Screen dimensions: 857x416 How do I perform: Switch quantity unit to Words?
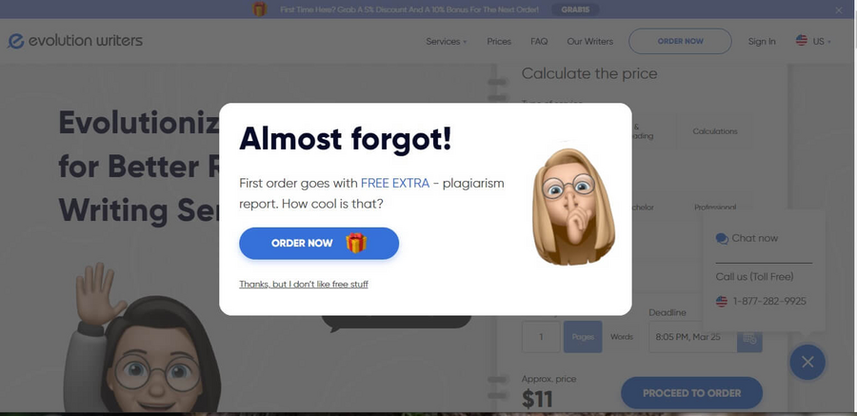(622, 337)
